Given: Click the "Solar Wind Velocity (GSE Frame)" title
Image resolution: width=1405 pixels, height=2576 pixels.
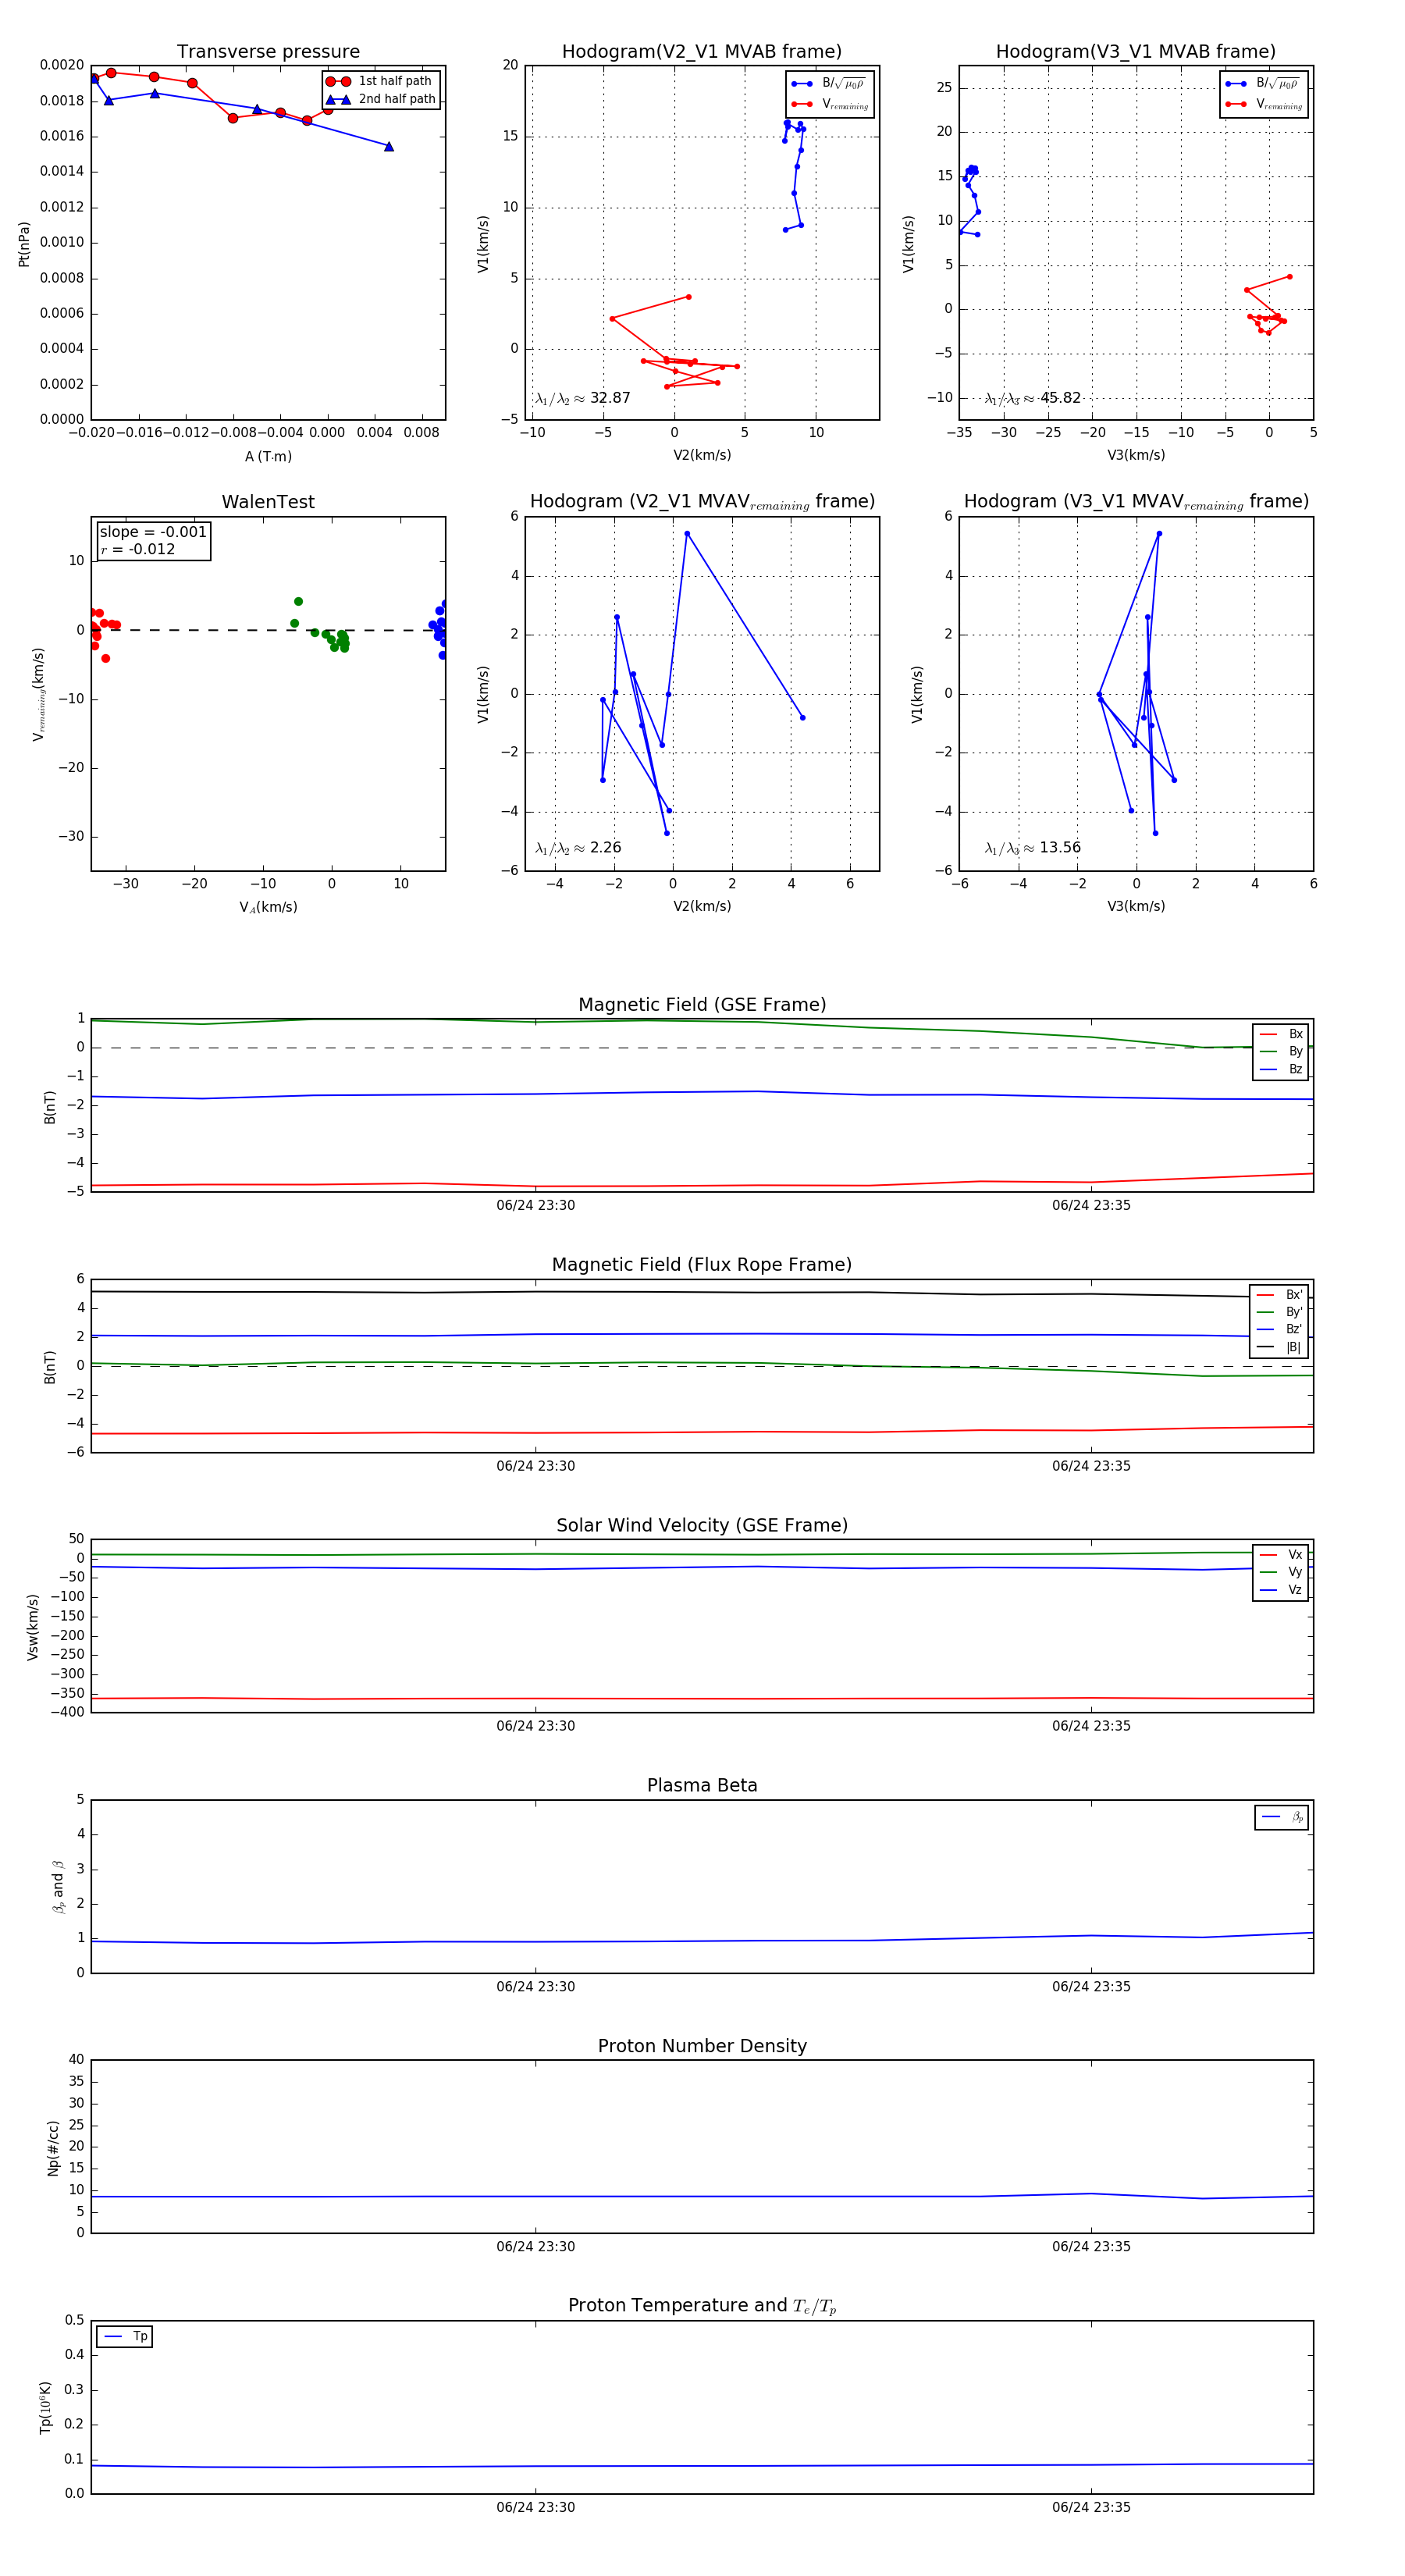Looking at the screenshot, I should [702, 1526].
